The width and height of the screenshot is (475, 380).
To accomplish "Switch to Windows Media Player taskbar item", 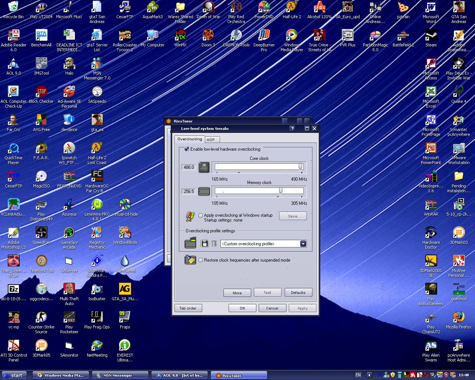I will coord(61,375).
